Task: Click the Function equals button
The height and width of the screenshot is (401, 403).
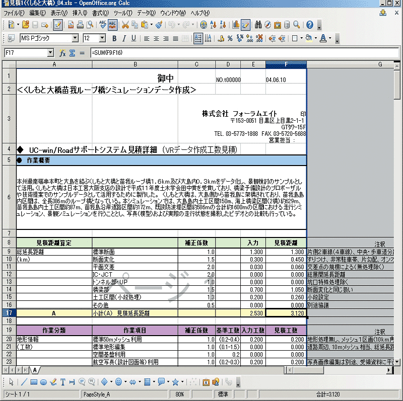Action: click(x=82, y=53)
